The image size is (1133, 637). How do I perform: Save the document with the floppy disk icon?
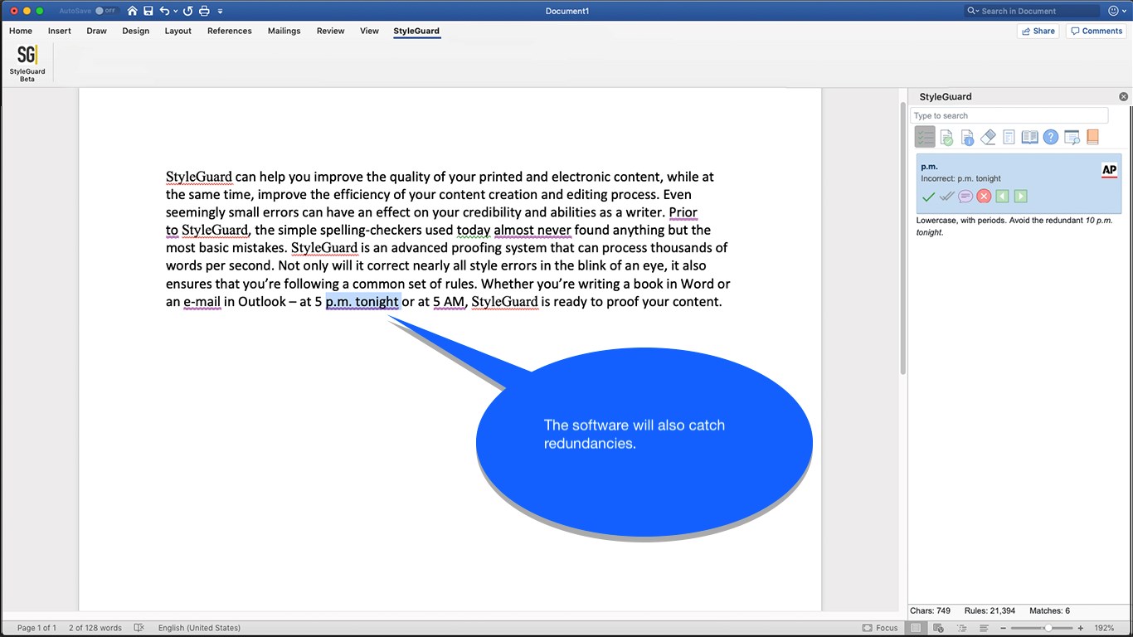click(x=148, y=11)
